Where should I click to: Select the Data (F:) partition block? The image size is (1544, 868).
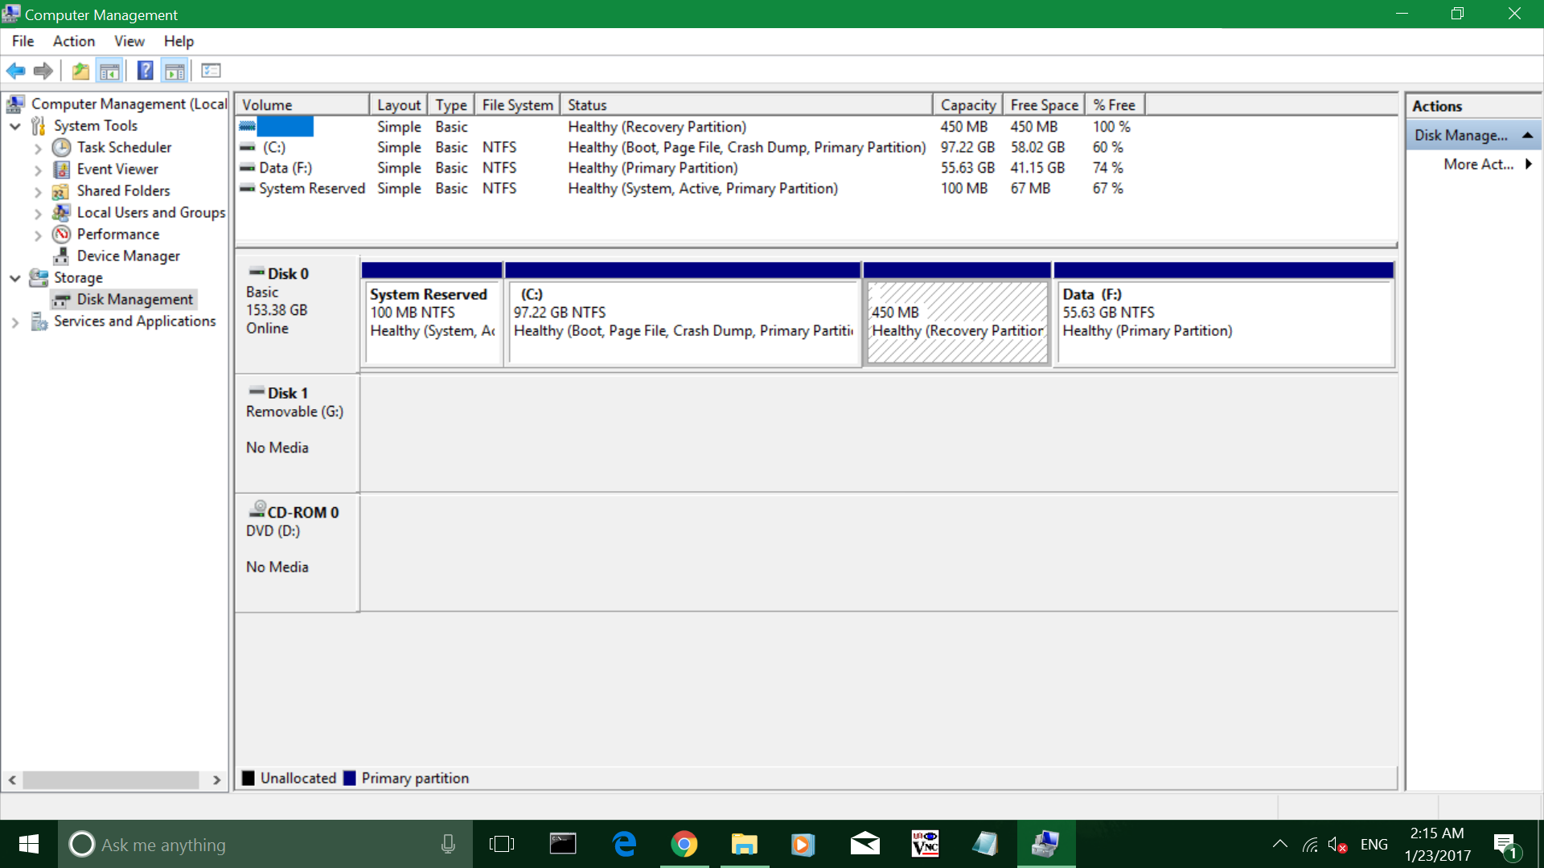pyautogui.click(x=1223, y=321)
